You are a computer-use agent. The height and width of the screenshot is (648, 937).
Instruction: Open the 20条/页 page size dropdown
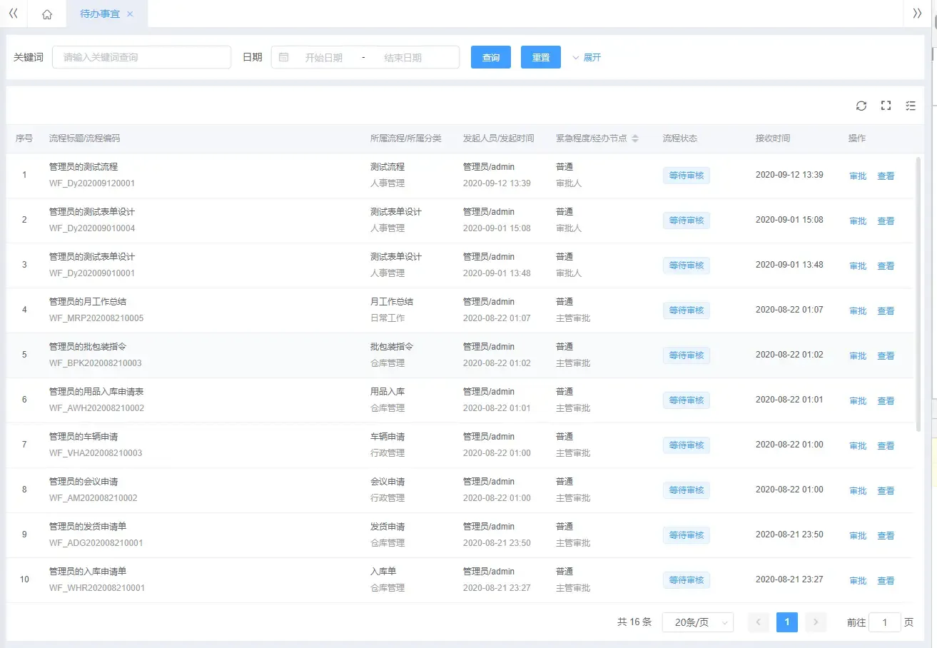click(697, 622)
